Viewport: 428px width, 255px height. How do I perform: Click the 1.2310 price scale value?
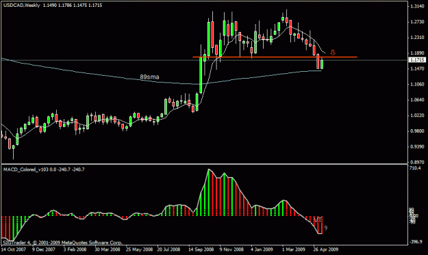point(417,38)
